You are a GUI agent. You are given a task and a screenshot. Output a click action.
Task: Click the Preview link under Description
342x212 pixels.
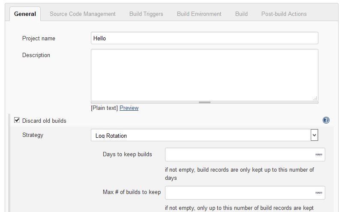(129, 108)
